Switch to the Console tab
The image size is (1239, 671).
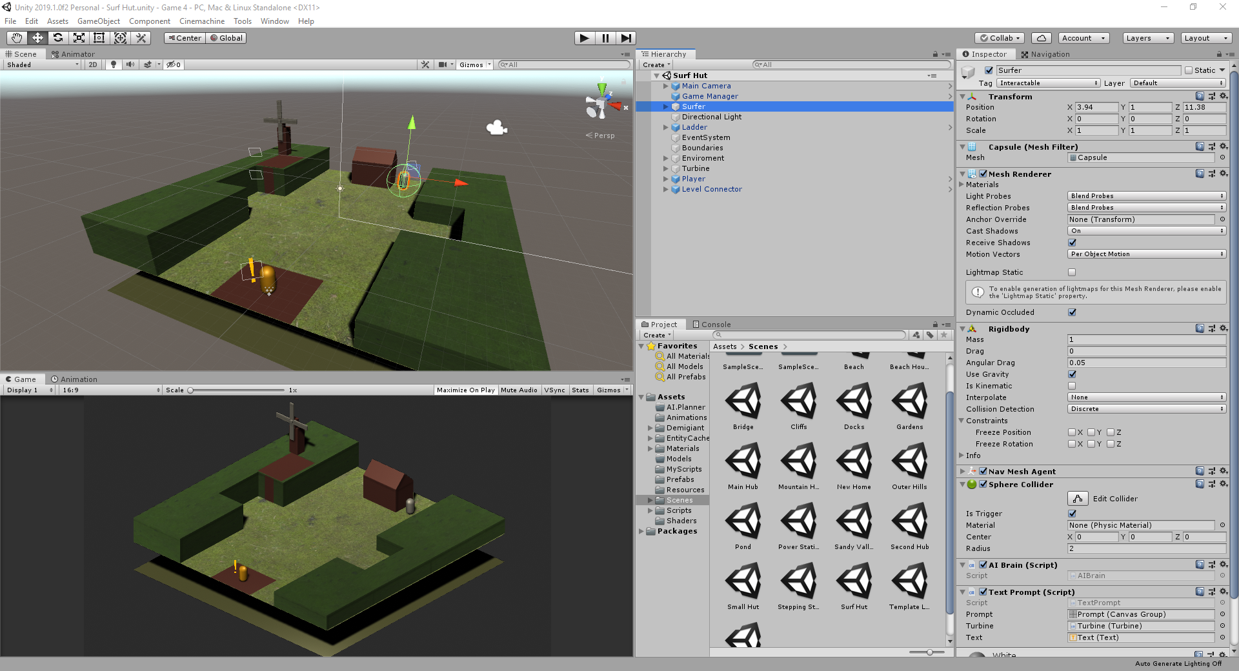coord(712,325)
